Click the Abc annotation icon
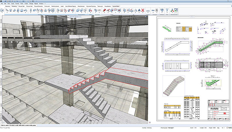Image resolution: width=232 pixels, height=132 pixels. [x=153, y=10]
